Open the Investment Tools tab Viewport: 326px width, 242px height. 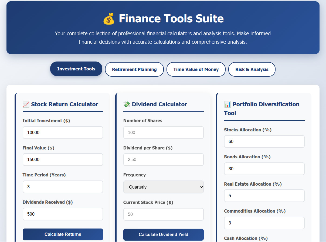pyautogui.click(x=76, y=69)
